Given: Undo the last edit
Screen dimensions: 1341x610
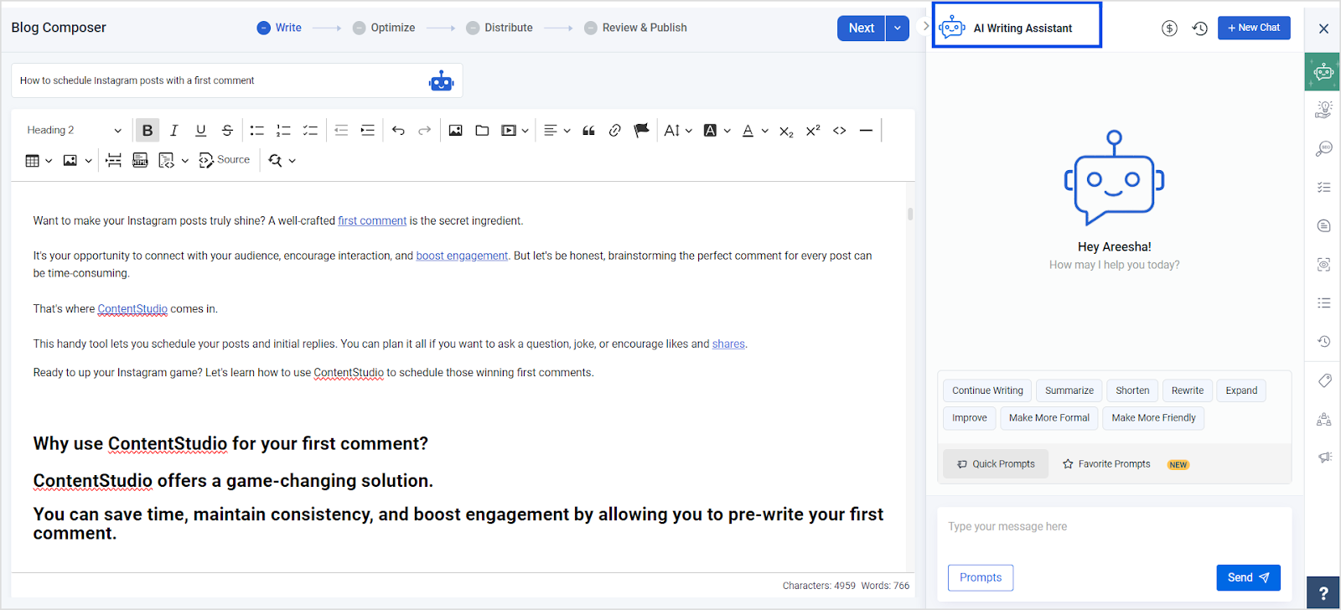Looking at the screenshot, I should click(398, 130).
